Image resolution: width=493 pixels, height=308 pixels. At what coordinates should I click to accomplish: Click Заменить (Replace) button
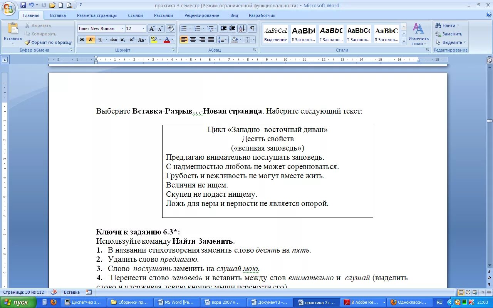(449, 34)
